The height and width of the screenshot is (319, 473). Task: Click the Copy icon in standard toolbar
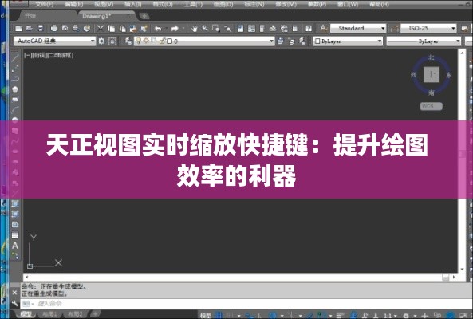[x=112, y=29]
